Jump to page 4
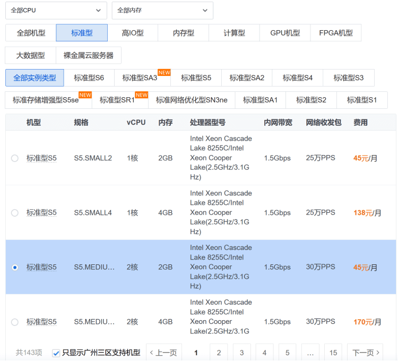Image resolution: width=398 pixels, height=361 pixels. click(264, 353)
